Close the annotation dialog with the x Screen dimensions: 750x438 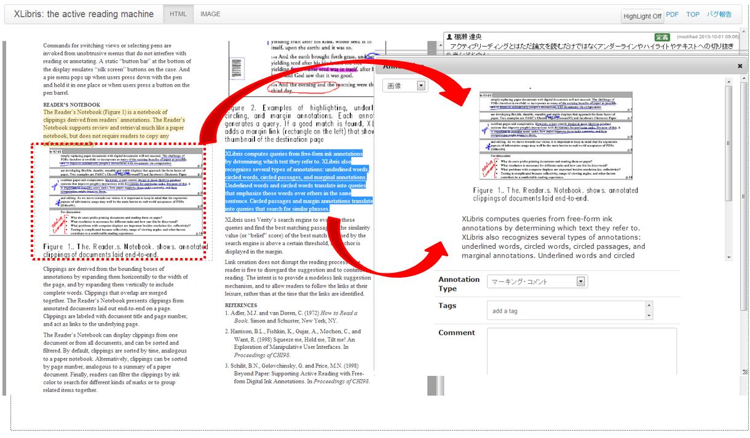coord(740,66)
